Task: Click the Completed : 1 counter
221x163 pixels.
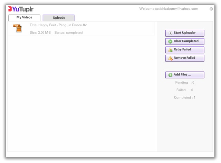Action: coord(184,98)
